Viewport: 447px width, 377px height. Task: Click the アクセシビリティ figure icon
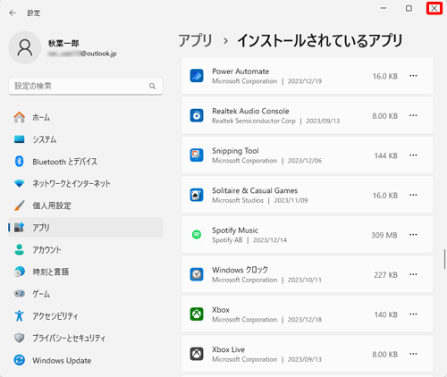tap(20, 315)
